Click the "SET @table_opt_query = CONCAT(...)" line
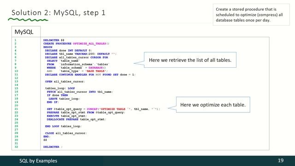295x166 pixels. coord(103,109)
